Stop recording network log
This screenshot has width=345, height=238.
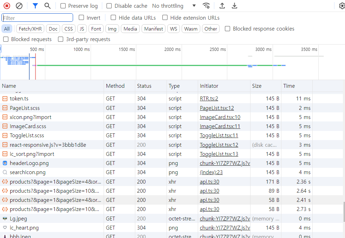[7, 6]
